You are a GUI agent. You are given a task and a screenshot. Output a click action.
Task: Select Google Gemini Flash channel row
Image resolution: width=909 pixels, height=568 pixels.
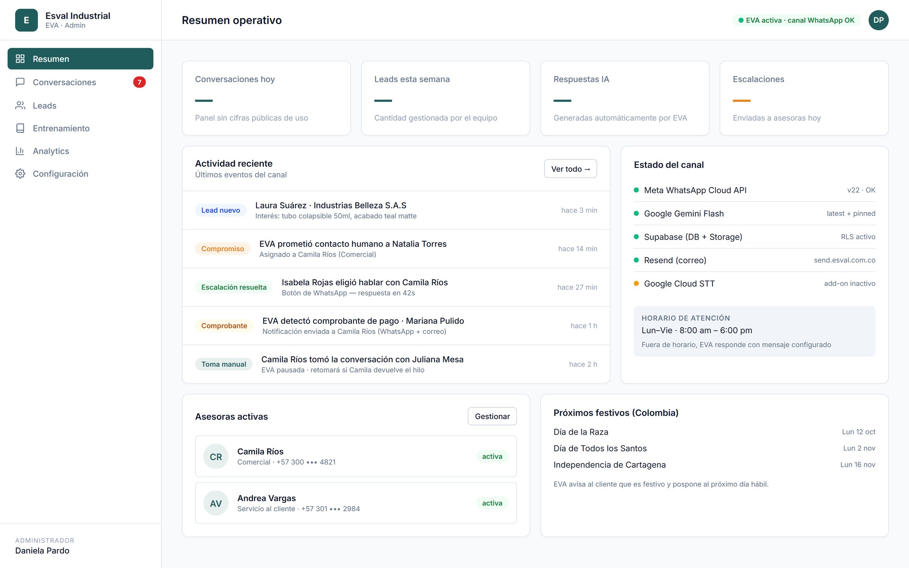coord(754,214)
